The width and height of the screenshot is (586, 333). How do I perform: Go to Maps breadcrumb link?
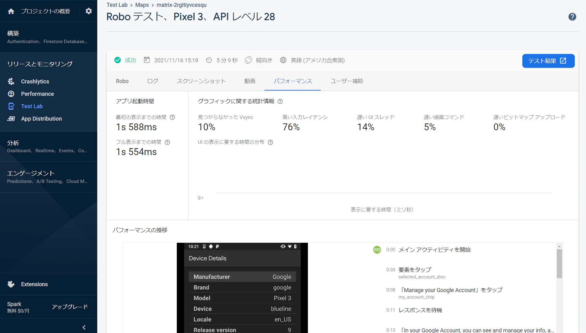pos(142,5)
